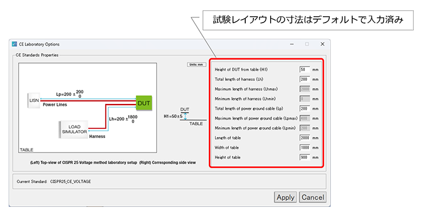424x219 pixels.
Task: Click Maximum length of harness field
Action: [x=305, y=89]
